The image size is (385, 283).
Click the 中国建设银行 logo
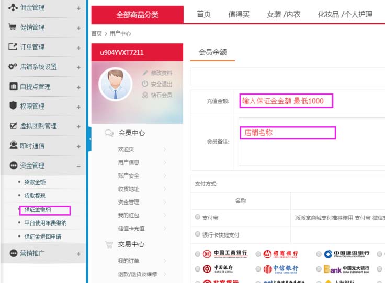point(347,254)
